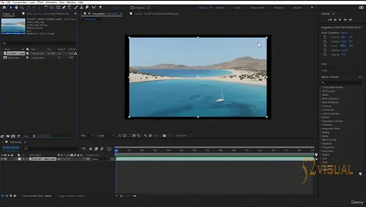This screenshot has width=366, height=207.
Task: Click the current time 0:00:00:00 display
Action: pos(11,147)
